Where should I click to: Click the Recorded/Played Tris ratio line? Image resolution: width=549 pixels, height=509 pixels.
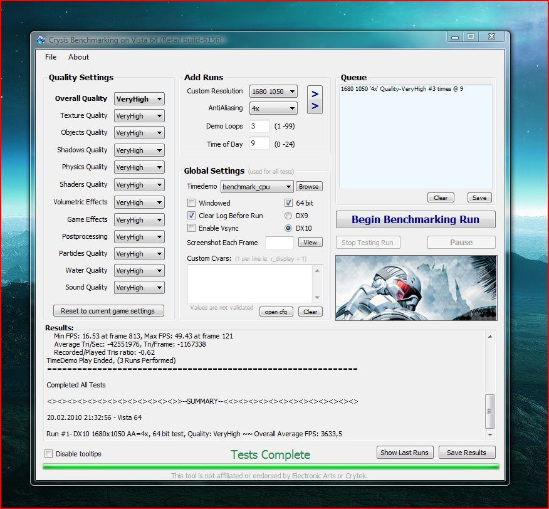(x=104, y=352)
